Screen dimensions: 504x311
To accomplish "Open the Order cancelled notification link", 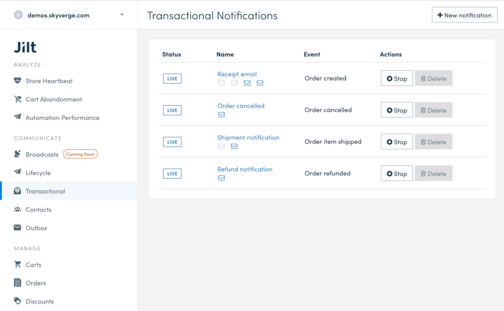I will click(x=241, y=105).
